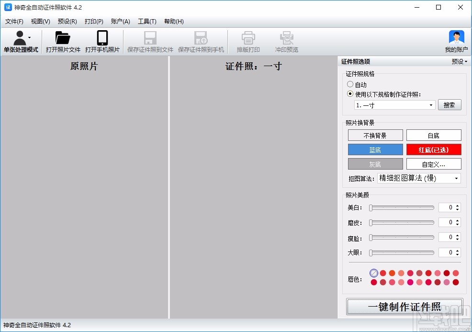Click 冲印预览 preview icon
The image size is (472, 332).
coord(286,38)
